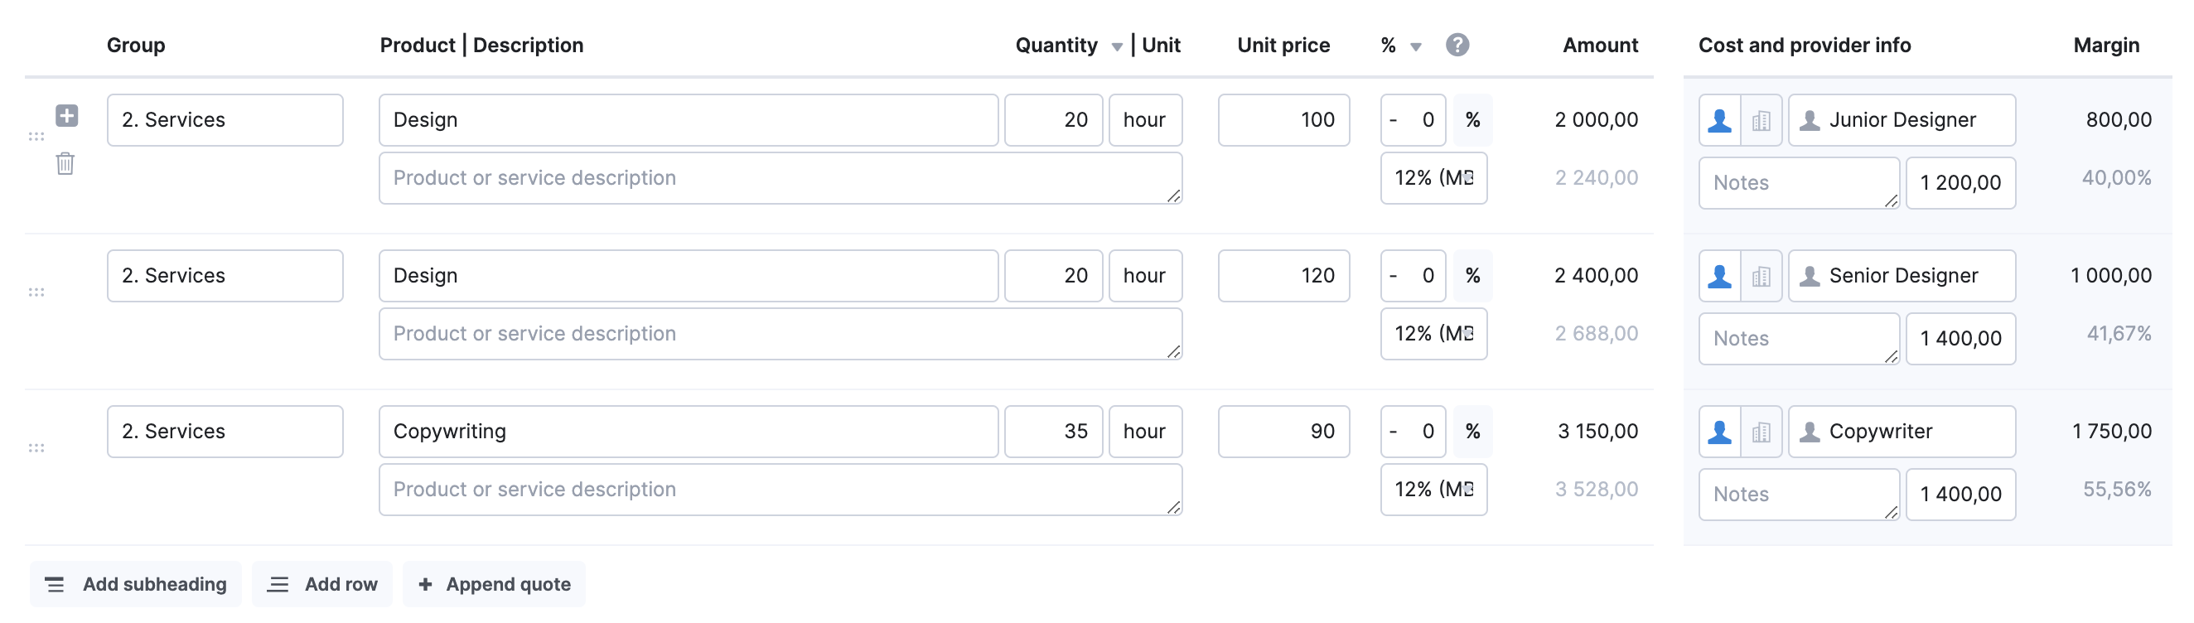Click the Add row button

(322, 584)
